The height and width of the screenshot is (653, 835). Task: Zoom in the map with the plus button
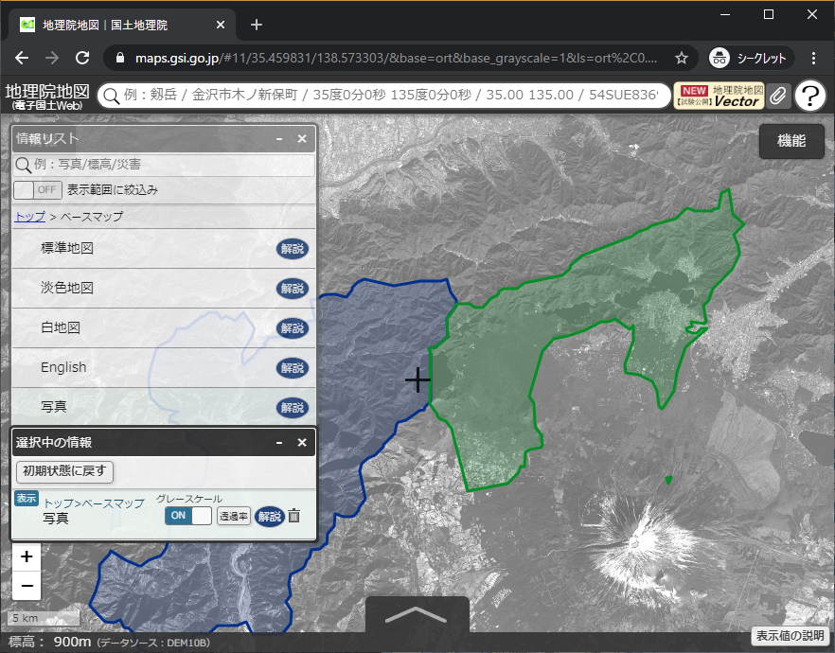click(27, 556)
